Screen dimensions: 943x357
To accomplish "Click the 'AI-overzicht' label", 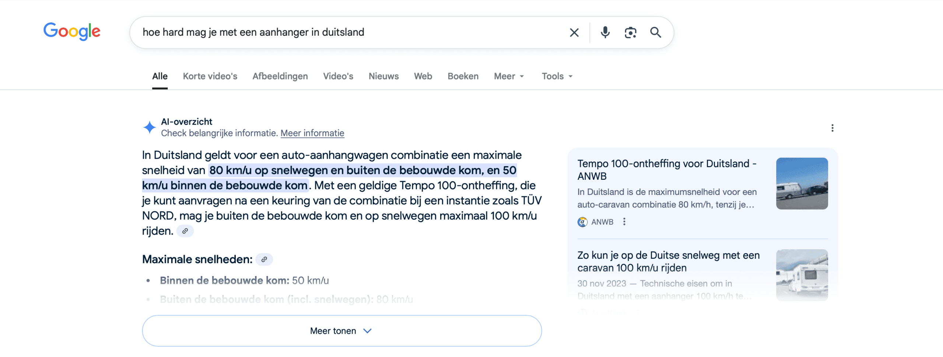I will 186,122.
